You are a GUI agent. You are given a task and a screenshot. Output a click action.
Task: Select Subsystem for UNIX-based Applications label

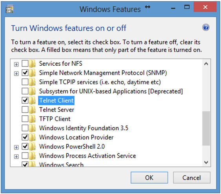[111, 91]
